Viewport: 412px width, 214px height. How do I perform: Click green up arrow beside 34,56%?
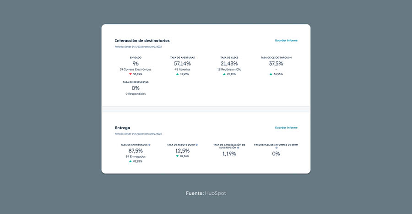coord(271,74)
